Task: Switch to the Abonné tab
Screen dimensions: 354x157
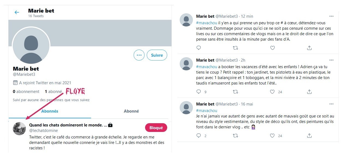Action: [x=131, y=111]
